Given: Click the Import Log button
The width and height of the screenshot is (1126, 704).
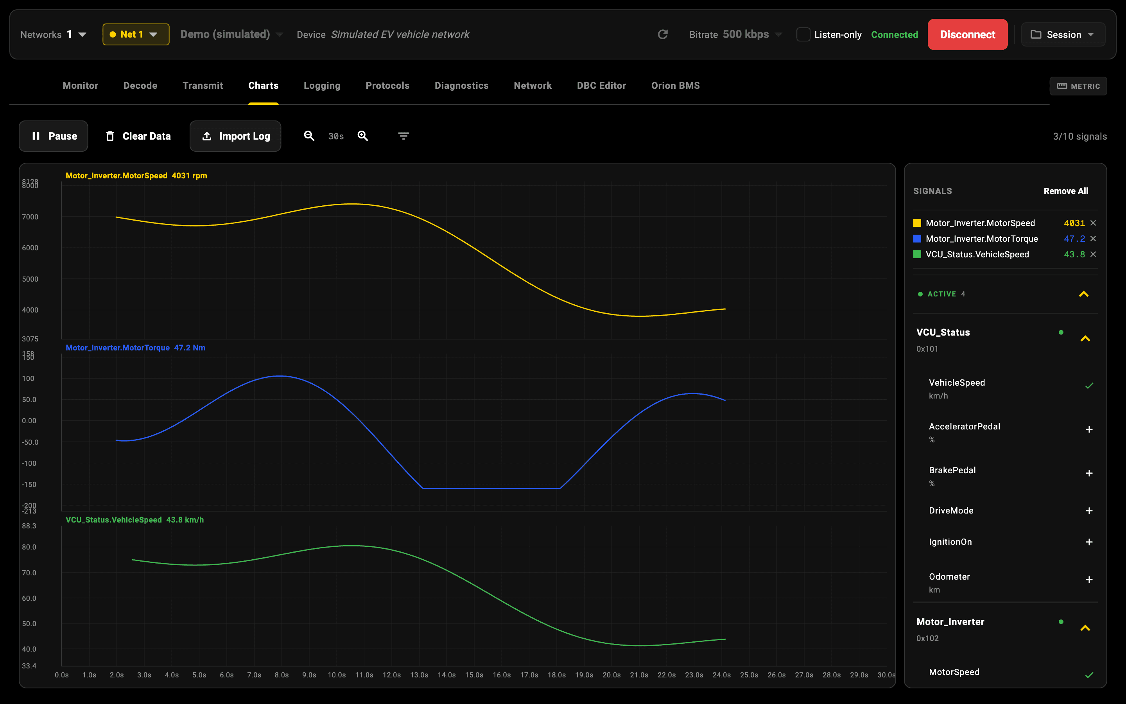Looking at the screenshot, I should click(x=235, y=136).
